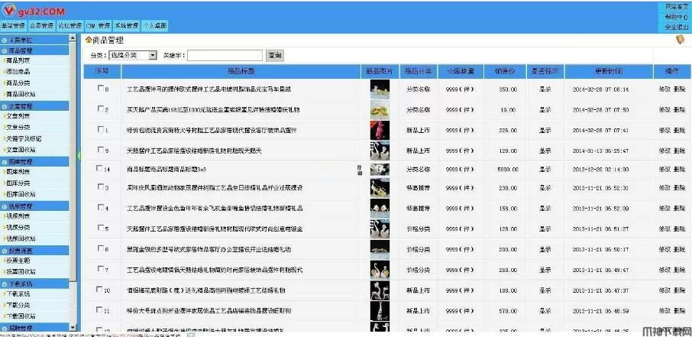Select the checkbox for product row 10
The width and height of the screenshot is (692, 337).
point(100,290)
